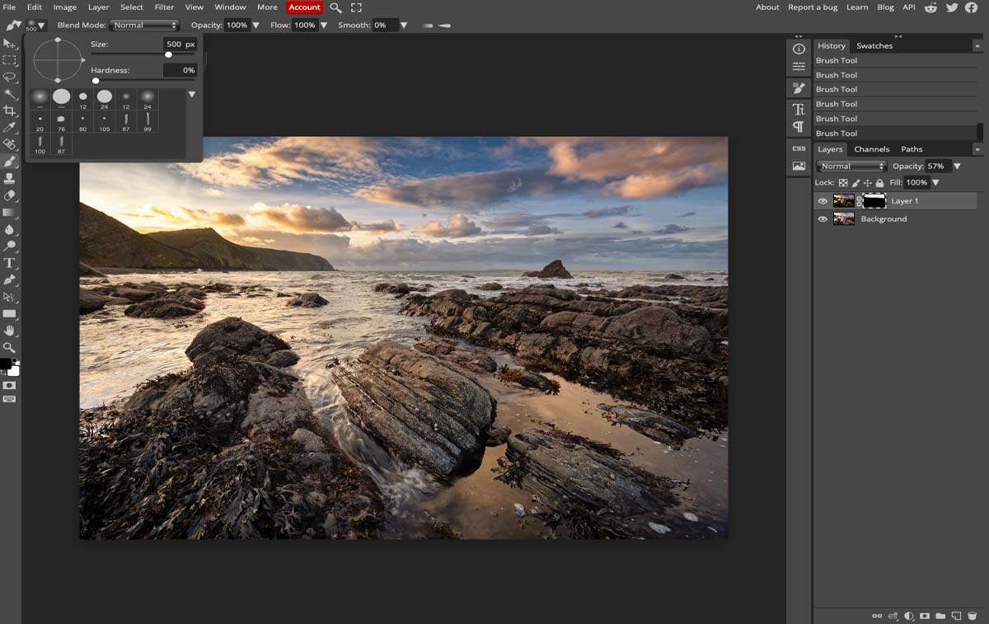Select the Magic Wand tool
Screen dimensions: 989x624
pyautogui.click(x=10, y=94)
